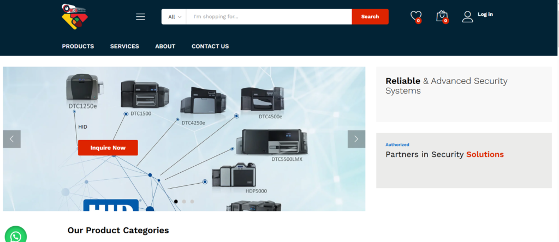Click the user account icon
The width and height of the screenshot is (559, 242).
pyautogui.click(x=467, y=17)
